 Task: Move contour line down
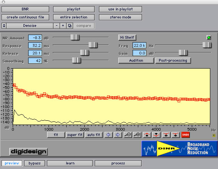point(156,135)
